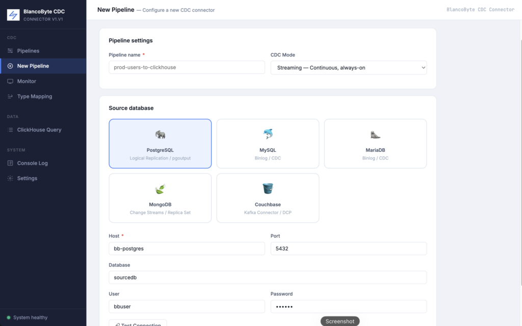The image size is (522, 326).
Task: Click "Configure a new CDC connector" subtitle
Action: [x=178, y=10]
